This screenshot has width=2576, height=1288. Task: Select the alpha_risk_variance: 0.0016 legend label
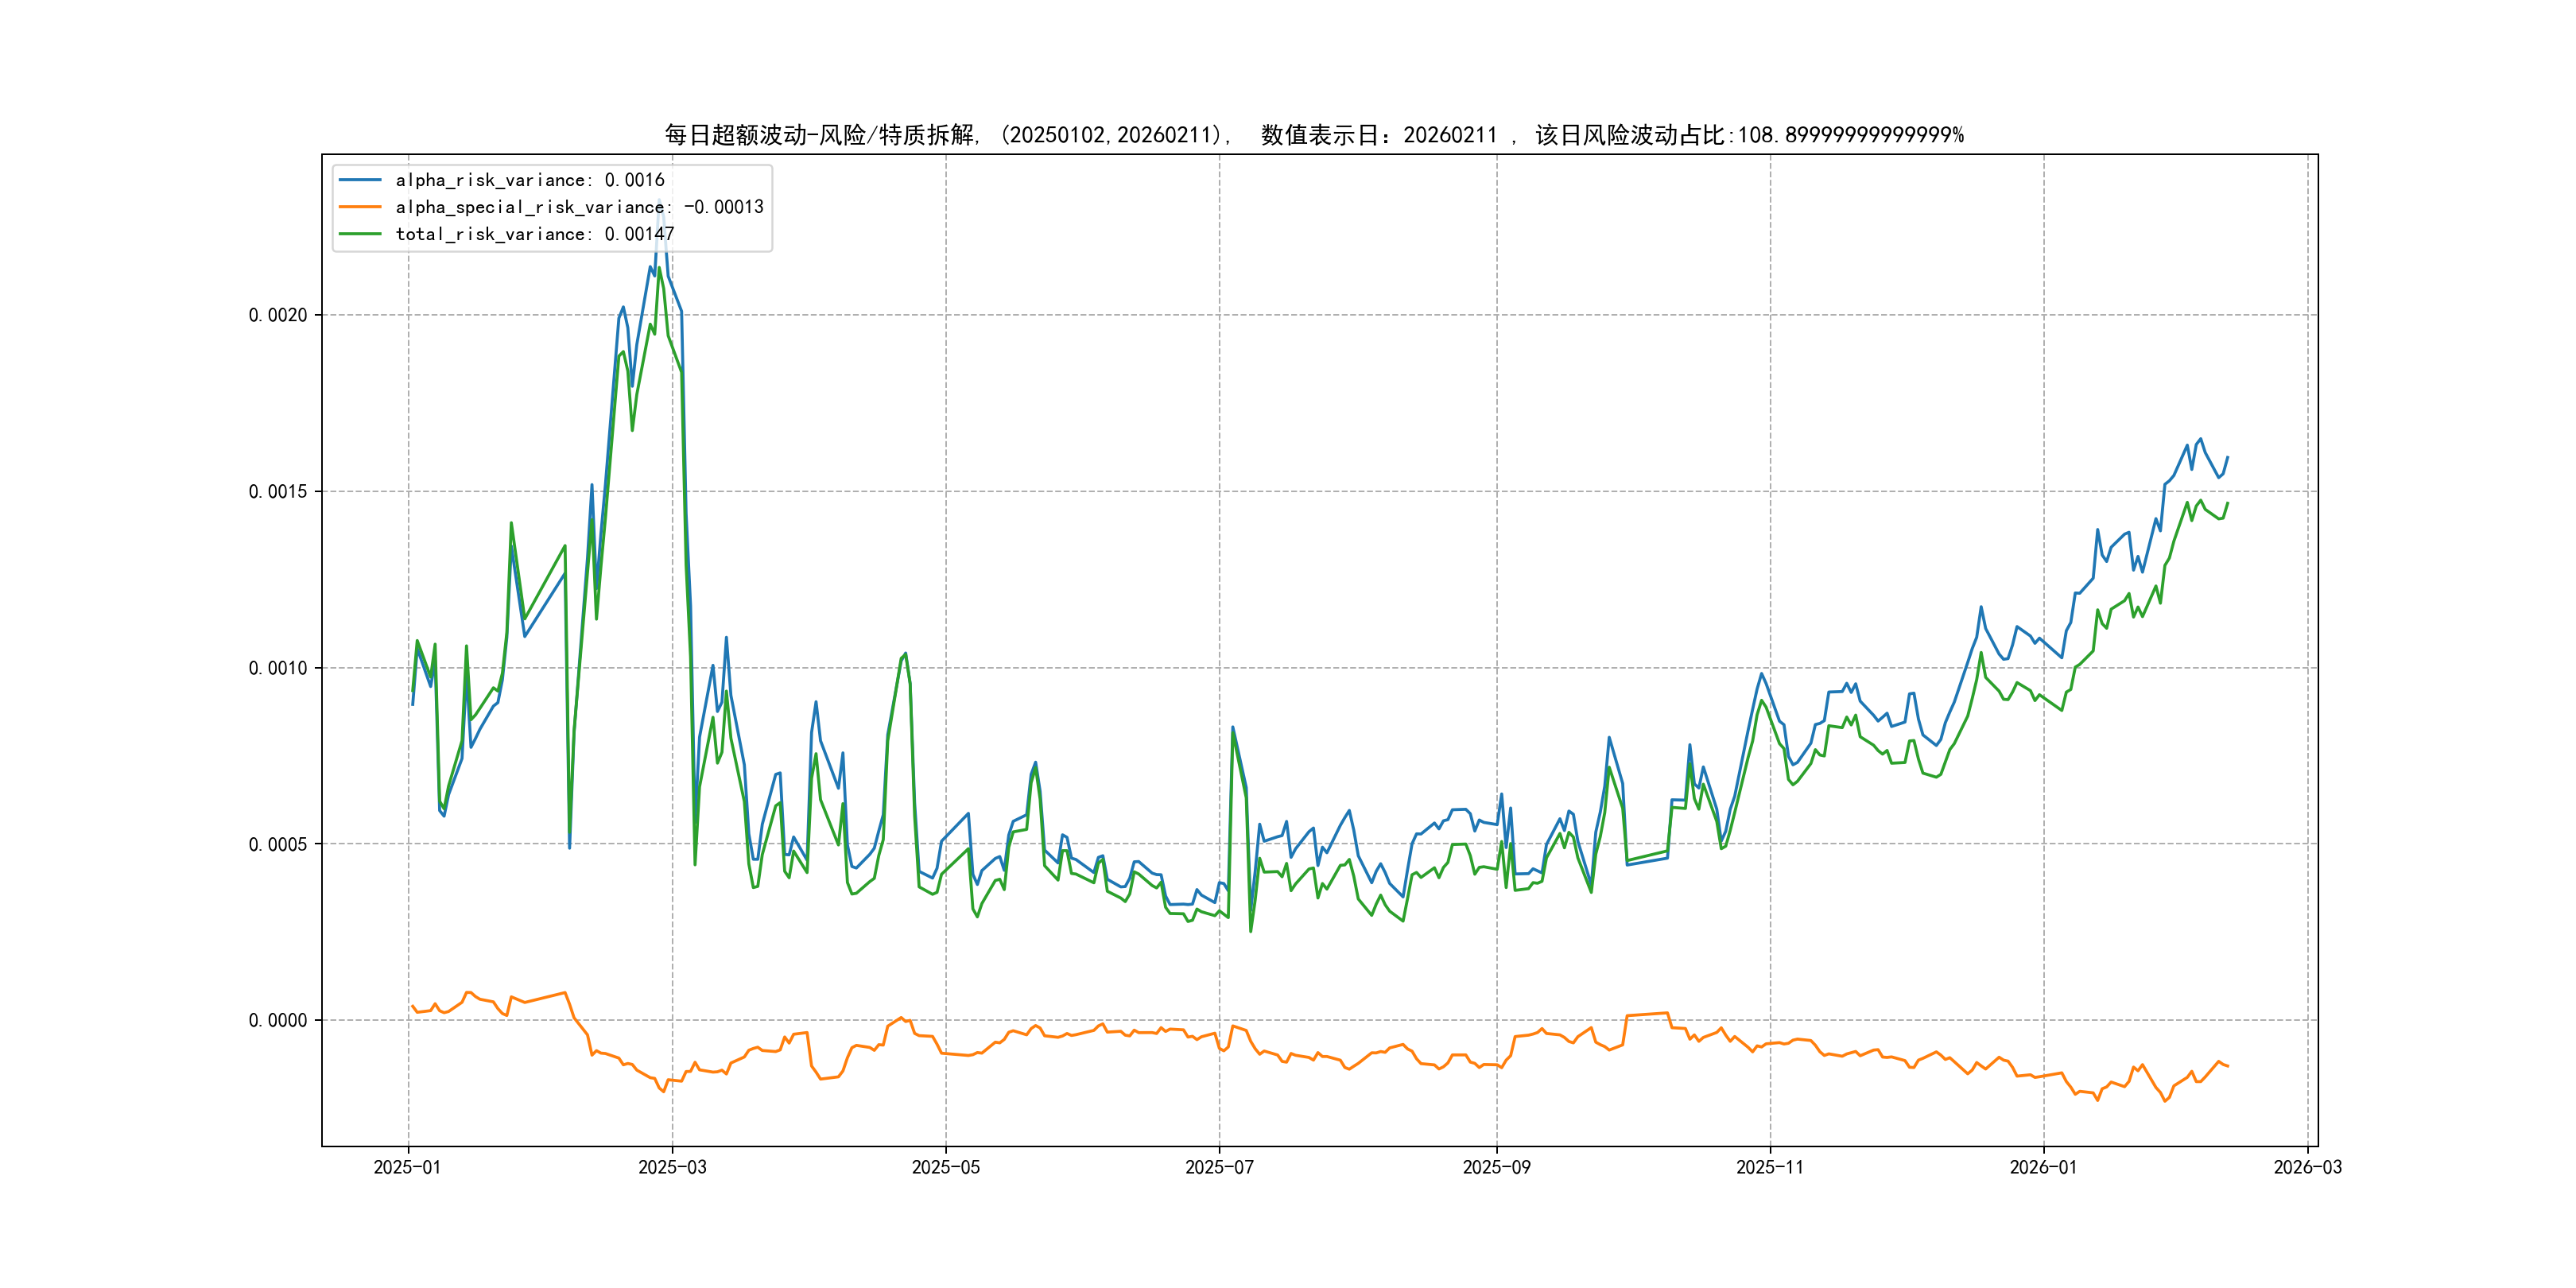pos(529,180)
